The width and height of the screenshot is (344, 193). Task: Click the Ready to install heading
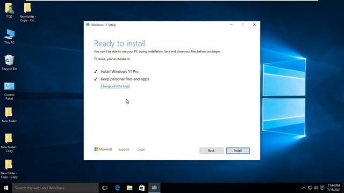(119, 43)
